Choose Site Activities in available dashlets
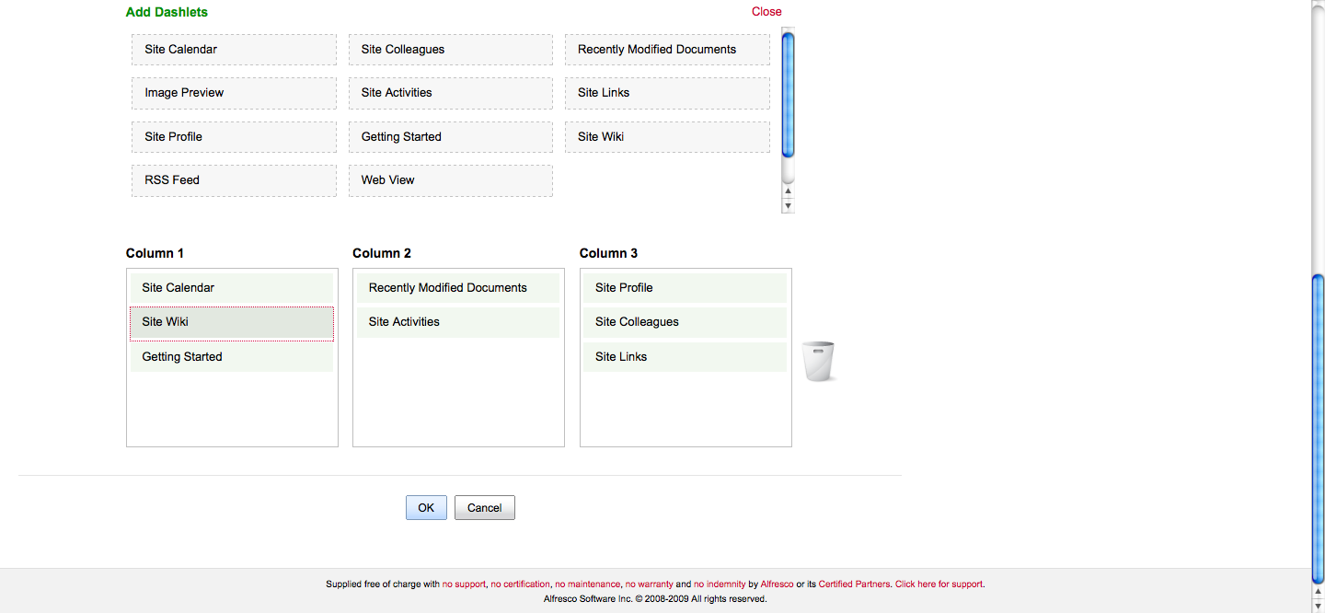 click(450, 93)
